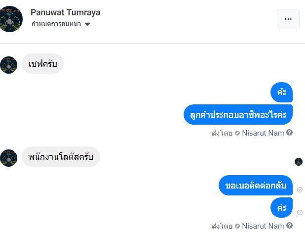305x236 pixels.
Task: Open the Nisarut Nam link under the ลูกค้าประกอบอาชีพอะไรค่ะ message
Action: click(263, 133)
